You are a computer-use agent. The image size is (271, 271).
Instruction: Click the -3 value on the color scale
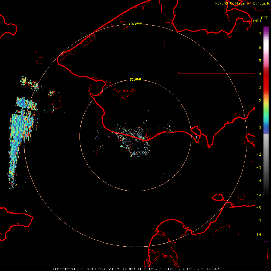coord(259,168)
